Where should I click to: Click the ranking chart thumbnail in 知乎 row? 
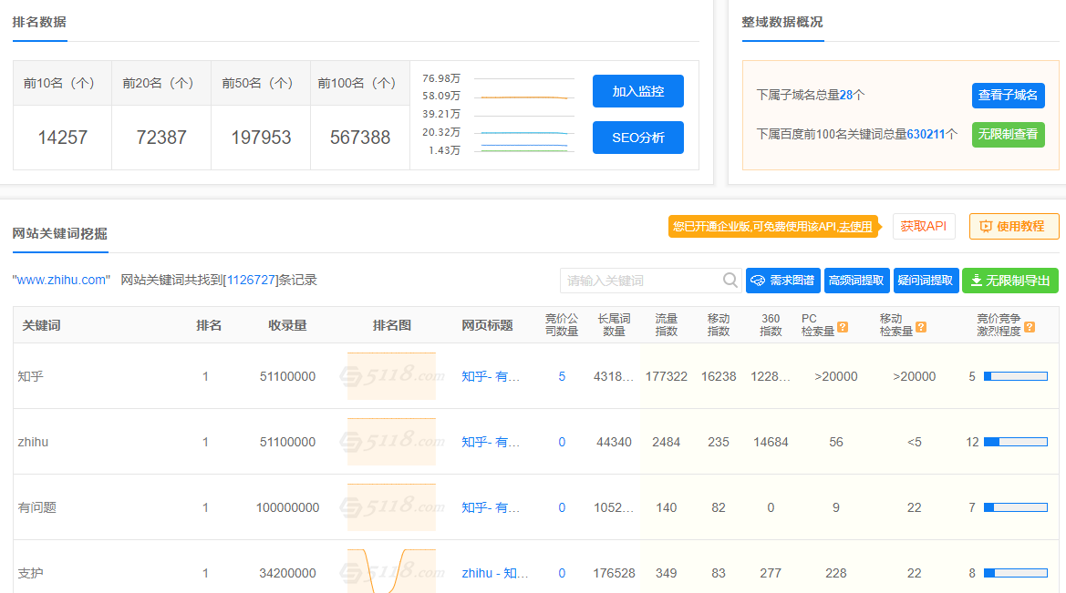tap(391, 375)
